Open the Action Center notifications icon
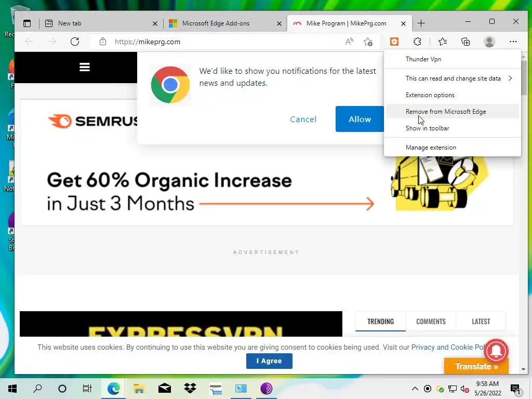This screenshot has width=532, height=399. 515,389
